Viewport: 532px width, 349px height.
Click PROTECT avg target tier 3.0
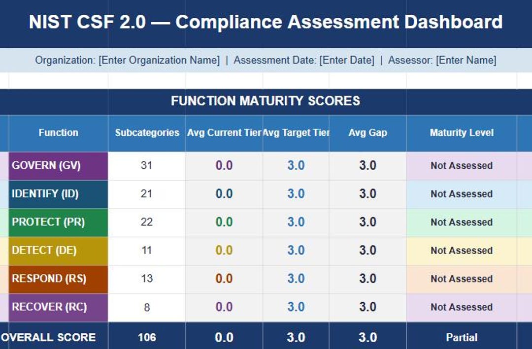tap(296, 222)
